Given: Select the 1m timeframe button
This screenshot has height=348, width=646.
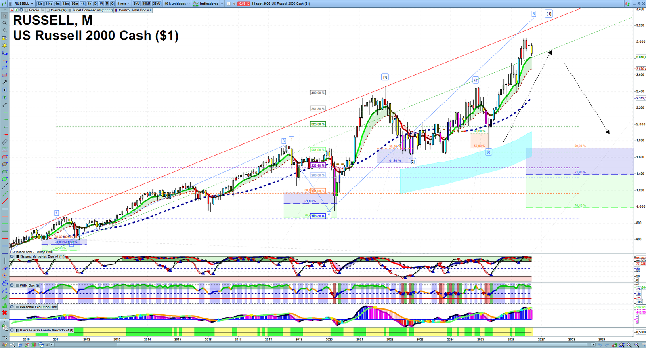Looking at the screenshot, I should pyautogui.click(x=57, y=4).
